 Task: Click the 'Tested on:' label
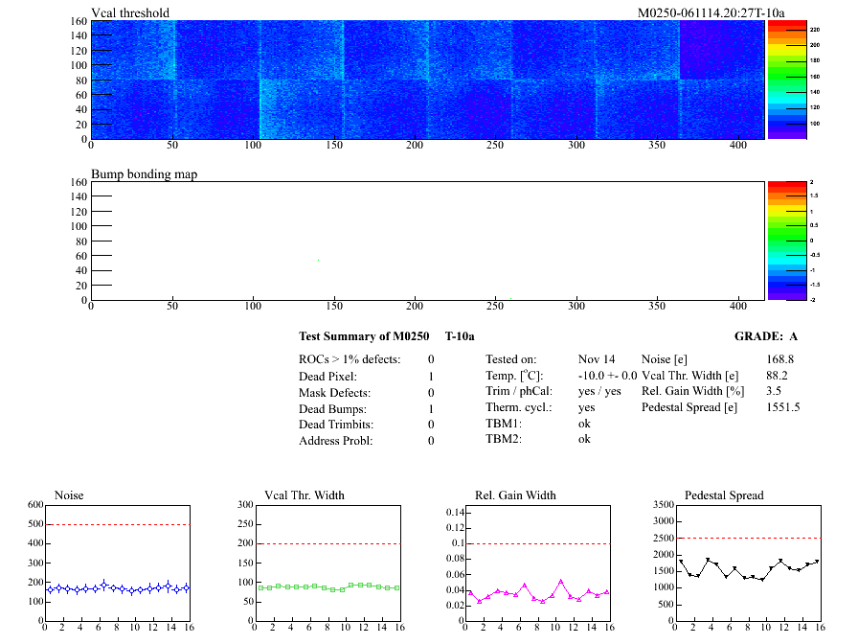pyautogui.click(x=511, y=359)
